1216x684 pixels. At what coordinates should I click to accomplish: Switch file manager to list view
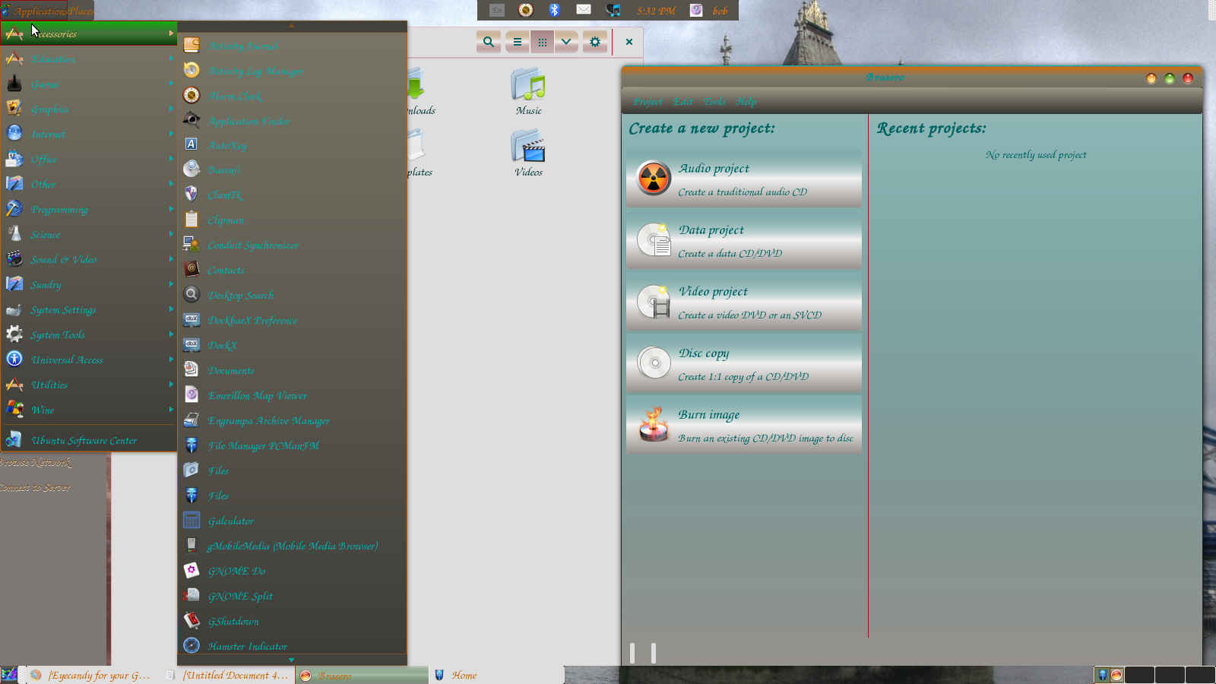(x=518, y=42)
